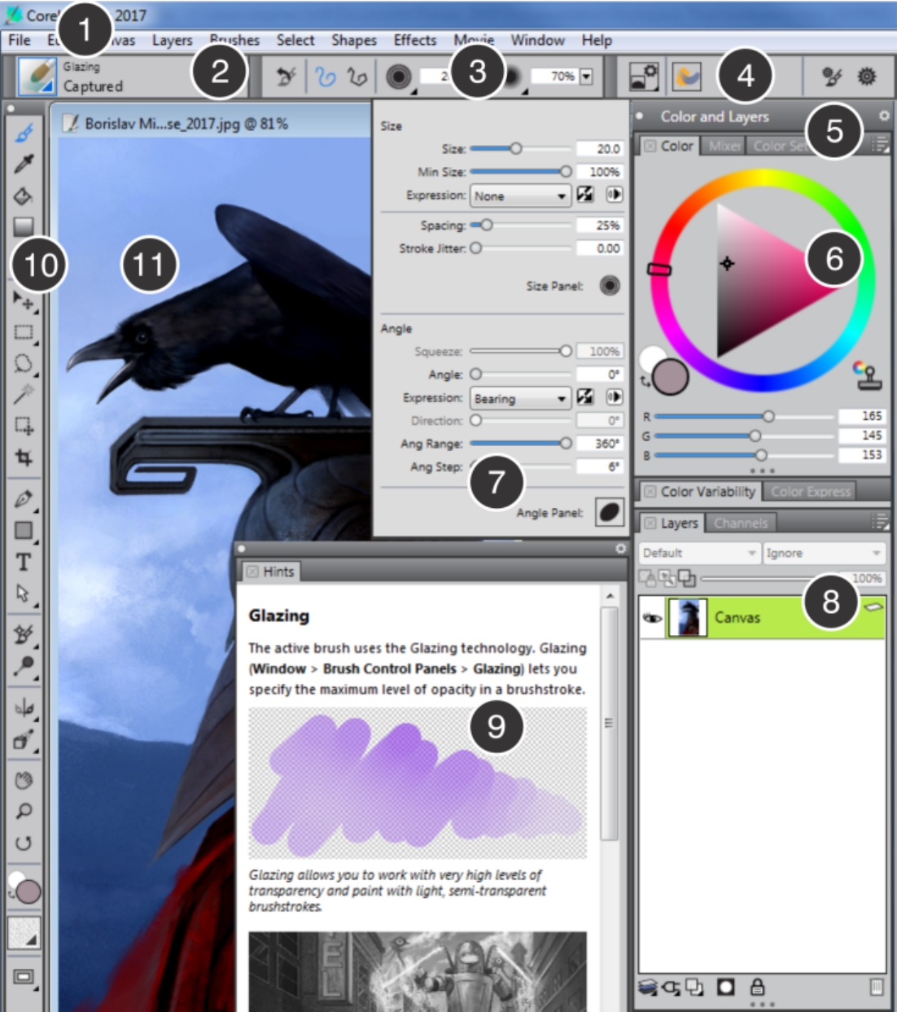Screen dimensions: 897x1012
Task: Select the Lasso tool
Action: (24, 363)
